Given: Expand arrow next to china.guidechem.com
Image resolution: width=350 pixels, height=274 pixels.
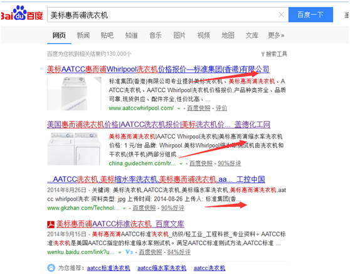Looking at the screenshot, I should pyautogui.click(x=181, y=164).
